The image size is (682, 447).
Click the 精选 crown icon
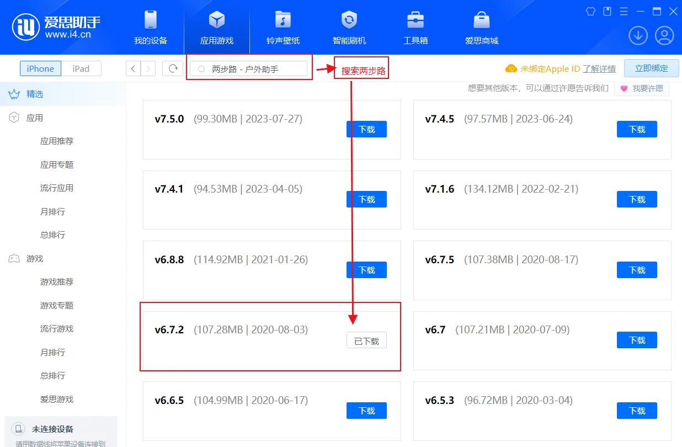14,94
